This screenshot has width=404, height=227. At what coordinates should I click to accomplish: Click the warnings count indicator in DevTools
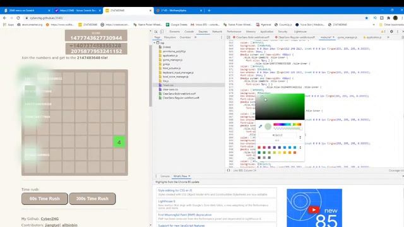point(383,32)
